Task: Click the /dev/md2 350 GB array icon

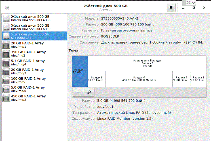Action: click(6, 54)
